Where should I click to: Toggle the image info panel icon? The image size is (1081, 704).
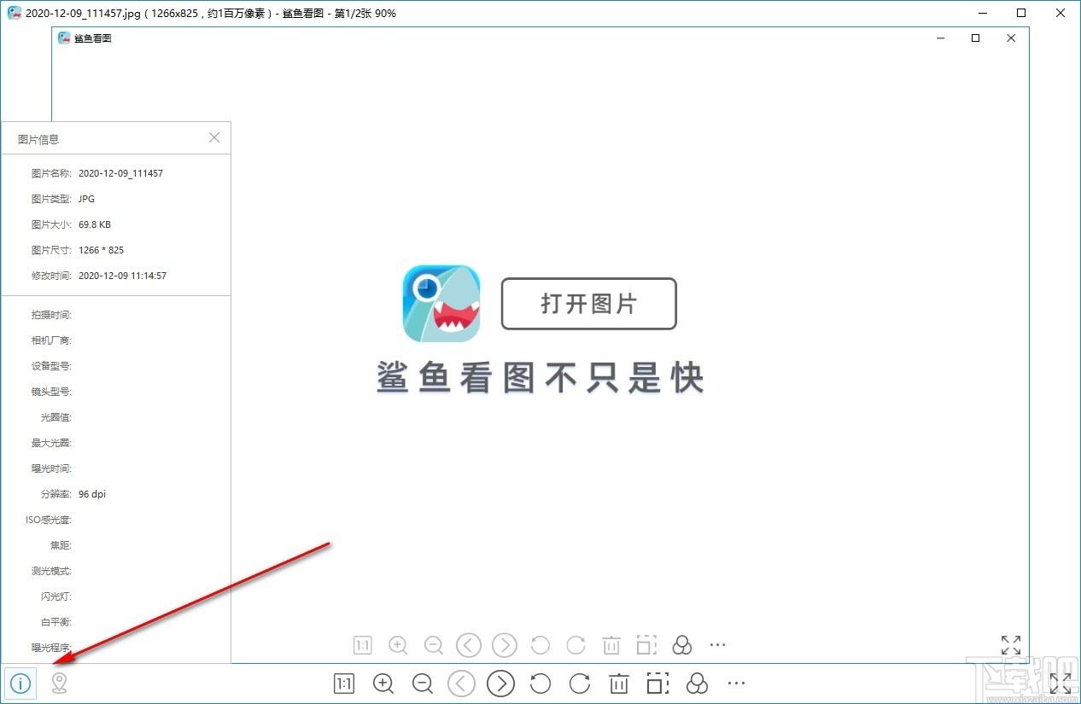click(20, 684)
